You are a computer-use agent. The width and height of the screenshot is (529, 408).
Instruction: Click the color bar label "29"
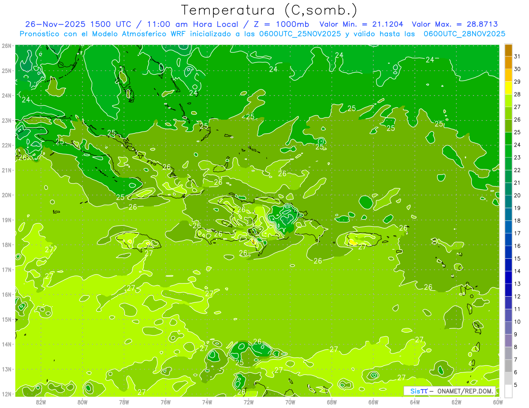click(518, 81)
